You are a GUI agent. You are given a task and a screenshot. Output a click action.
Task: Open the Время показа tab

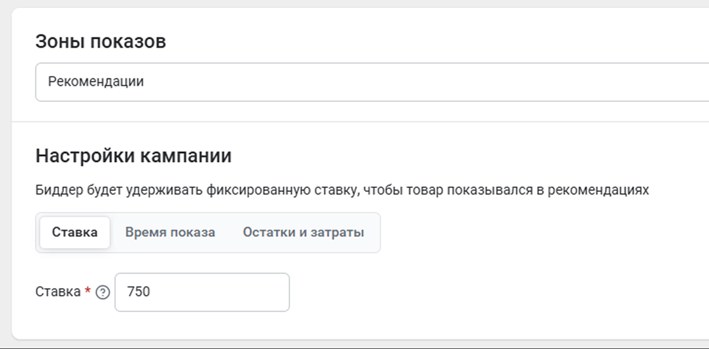[170, 232]
